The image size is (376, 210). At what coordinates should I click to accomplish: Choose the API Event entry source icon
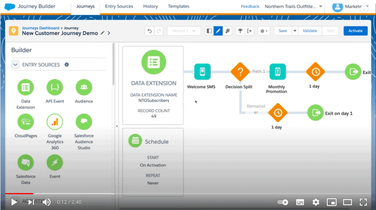click(x=55, y=87)
